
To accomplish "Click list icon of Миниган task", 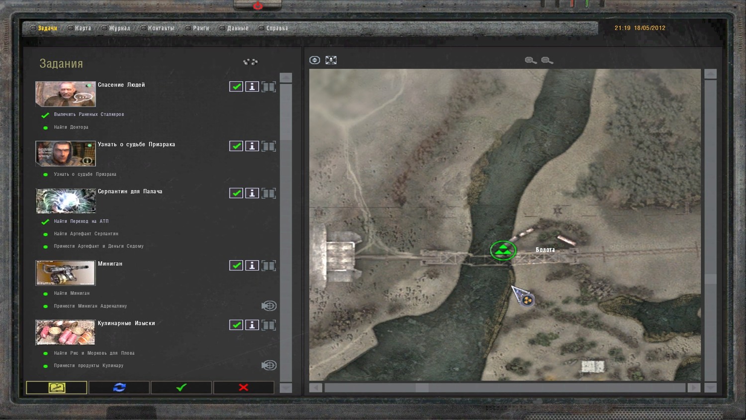I will click(269, 266).
